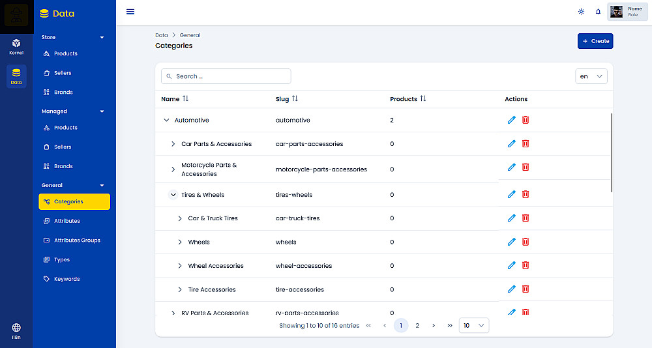Image resolution: width=652 pixels, height=348 pixels.
Task: Open the Attributes Groups menu item
Action: click(x=77, y=240)
